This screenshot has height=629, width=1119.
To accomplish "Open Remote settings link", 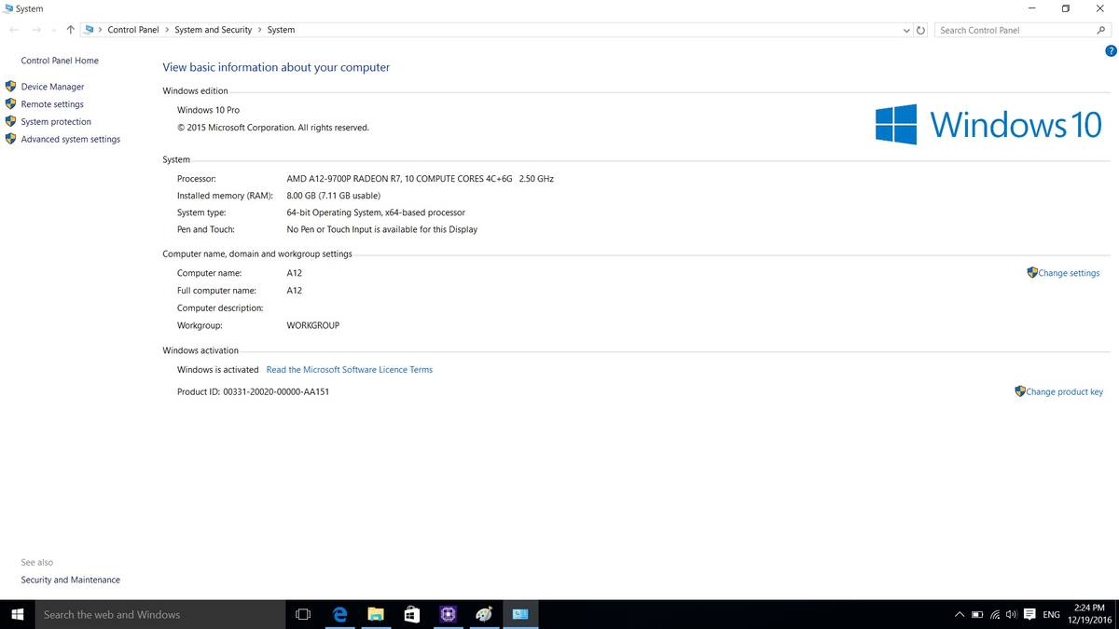I will pyautogui.click(x=52, y=104).
